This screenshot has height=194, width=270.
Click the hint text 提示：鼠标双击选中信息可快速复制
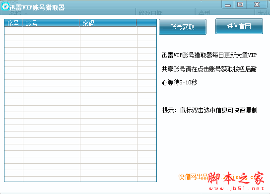(x=209, y=110)
